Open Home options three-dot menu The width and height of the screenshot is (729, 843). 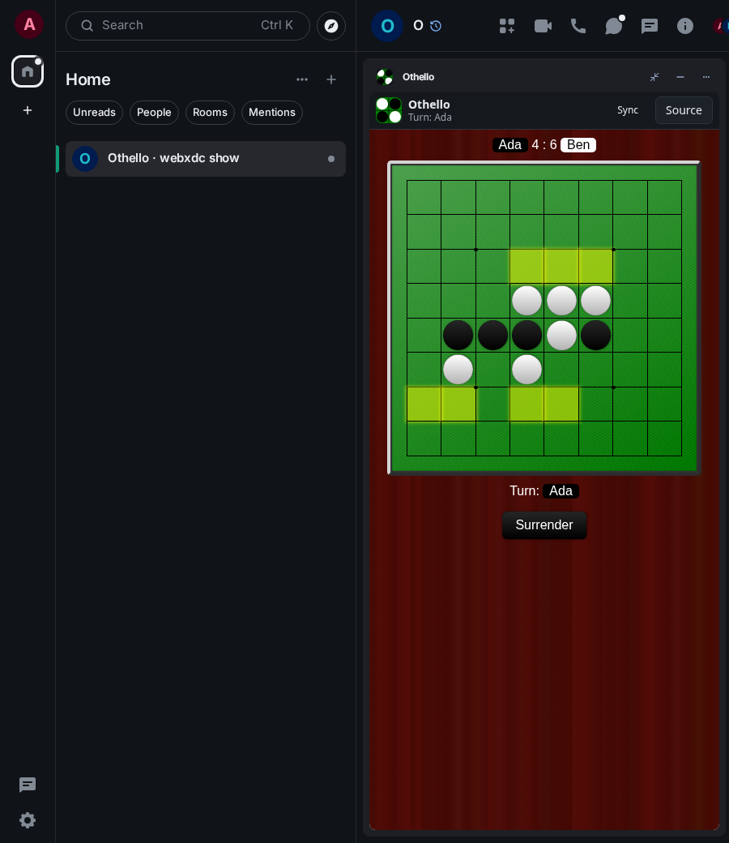point(302,79)
